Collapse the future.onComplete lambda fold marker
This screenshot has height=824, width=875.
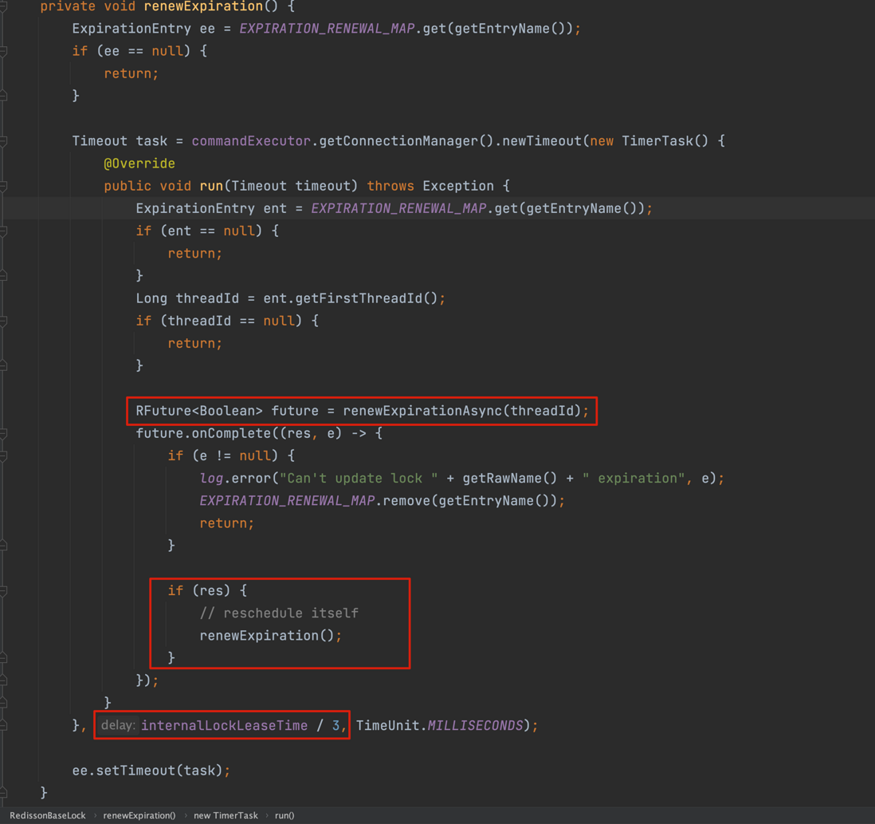coord(3,433)
